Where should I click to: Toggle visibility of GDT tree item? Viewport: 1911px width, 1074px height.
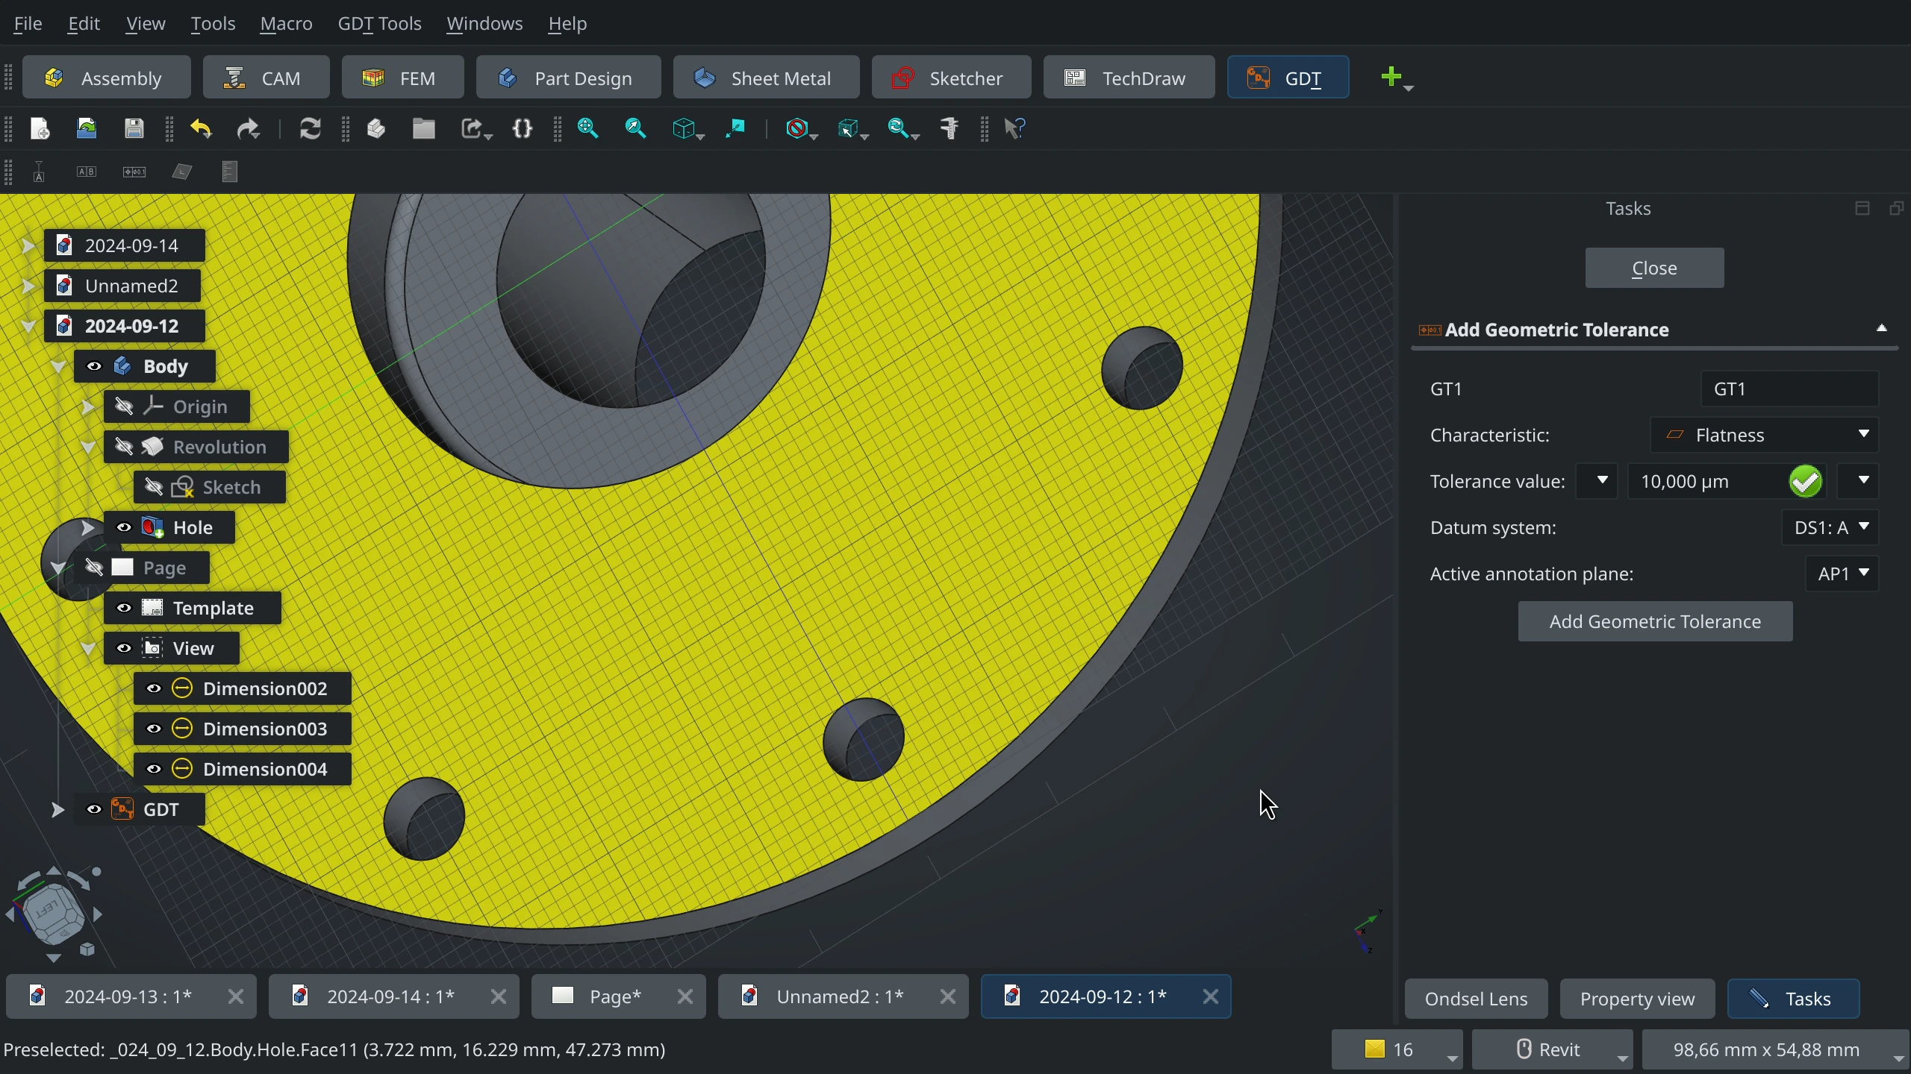(x=94, y=809)
